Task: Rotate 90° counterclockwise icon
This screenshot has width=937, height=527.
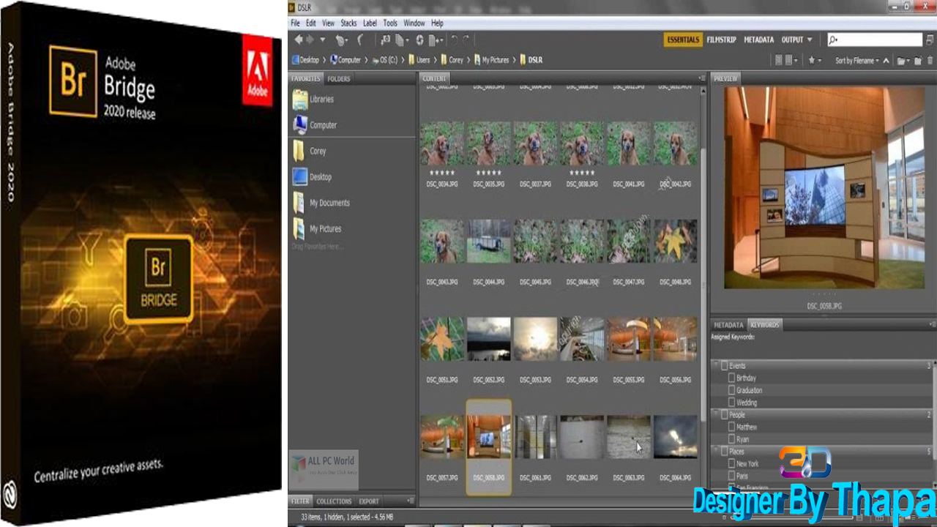Action: (455, 40)
